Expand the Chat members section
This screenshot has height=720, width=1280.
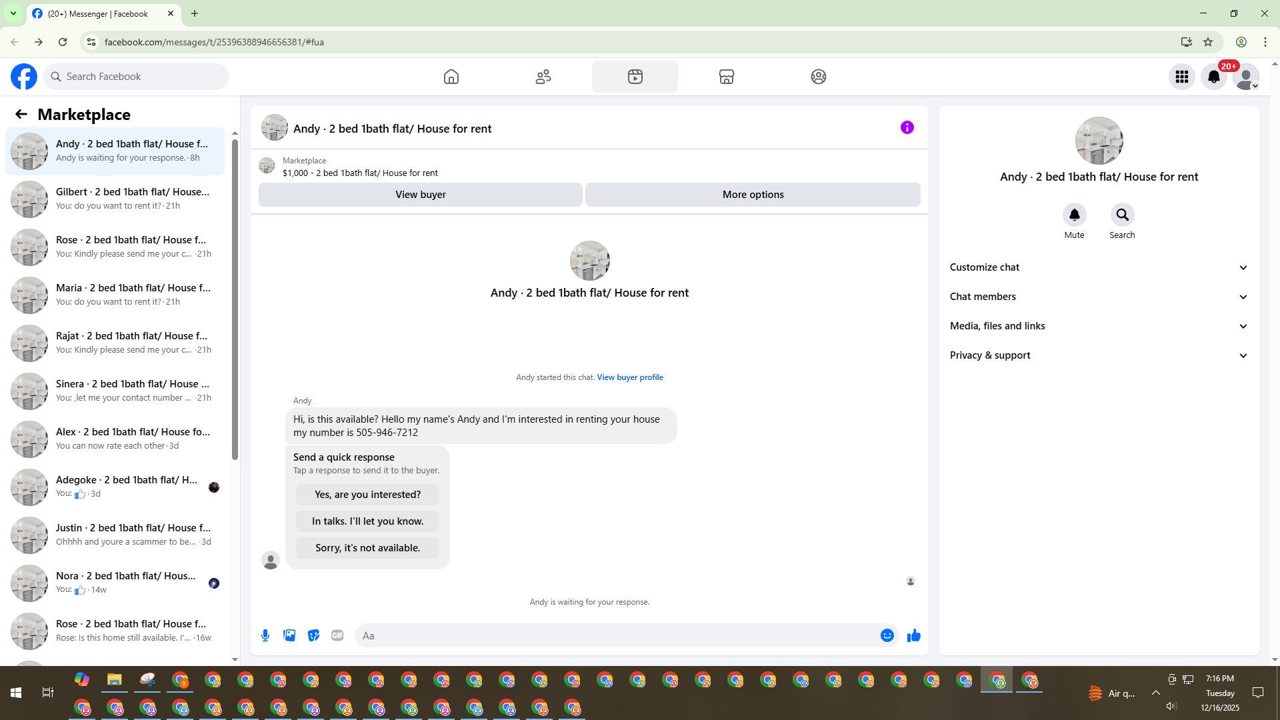click(x=1099, y=297)
